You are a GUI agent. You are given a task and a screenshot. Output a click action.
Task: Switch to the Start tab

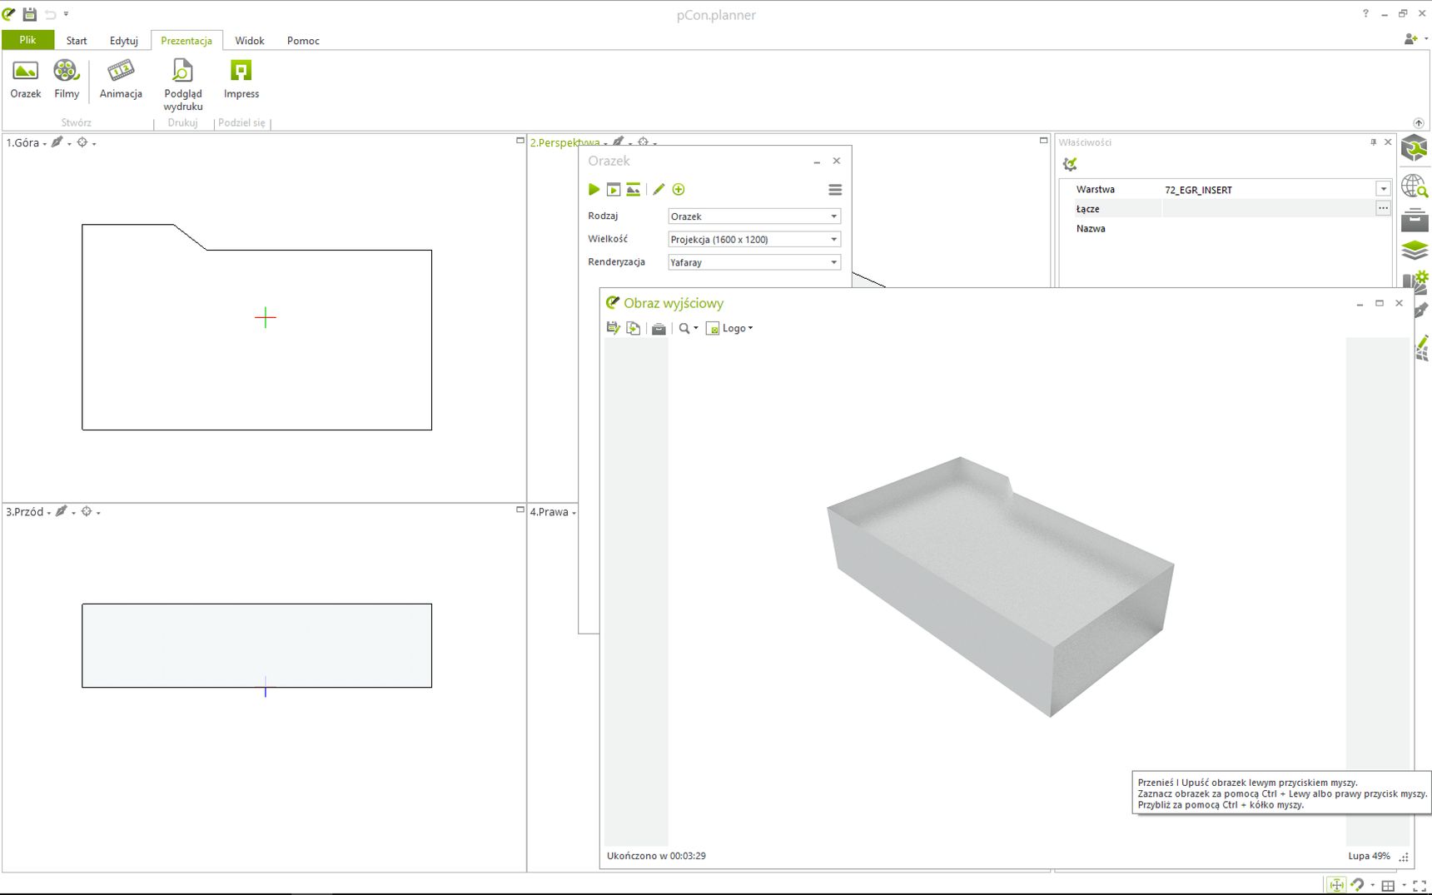tap(77, 41)
